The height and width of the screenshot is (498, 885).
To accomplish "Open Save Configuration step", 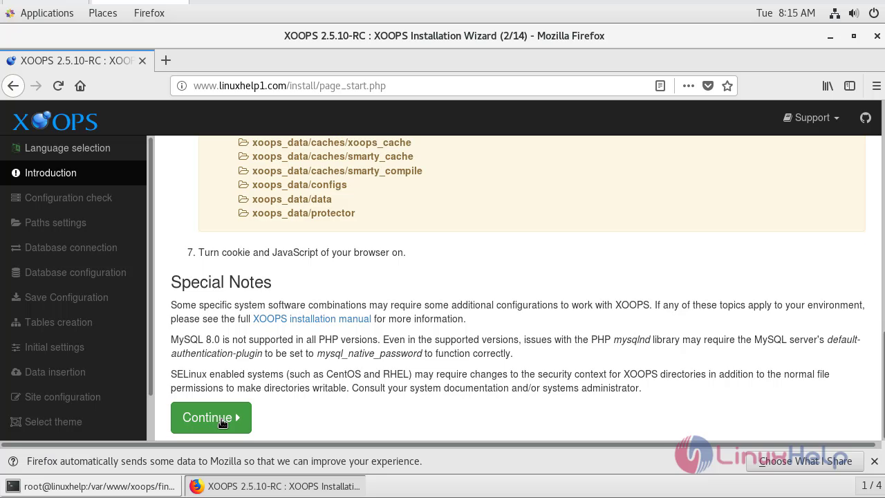I will click(x=73, y=297).
